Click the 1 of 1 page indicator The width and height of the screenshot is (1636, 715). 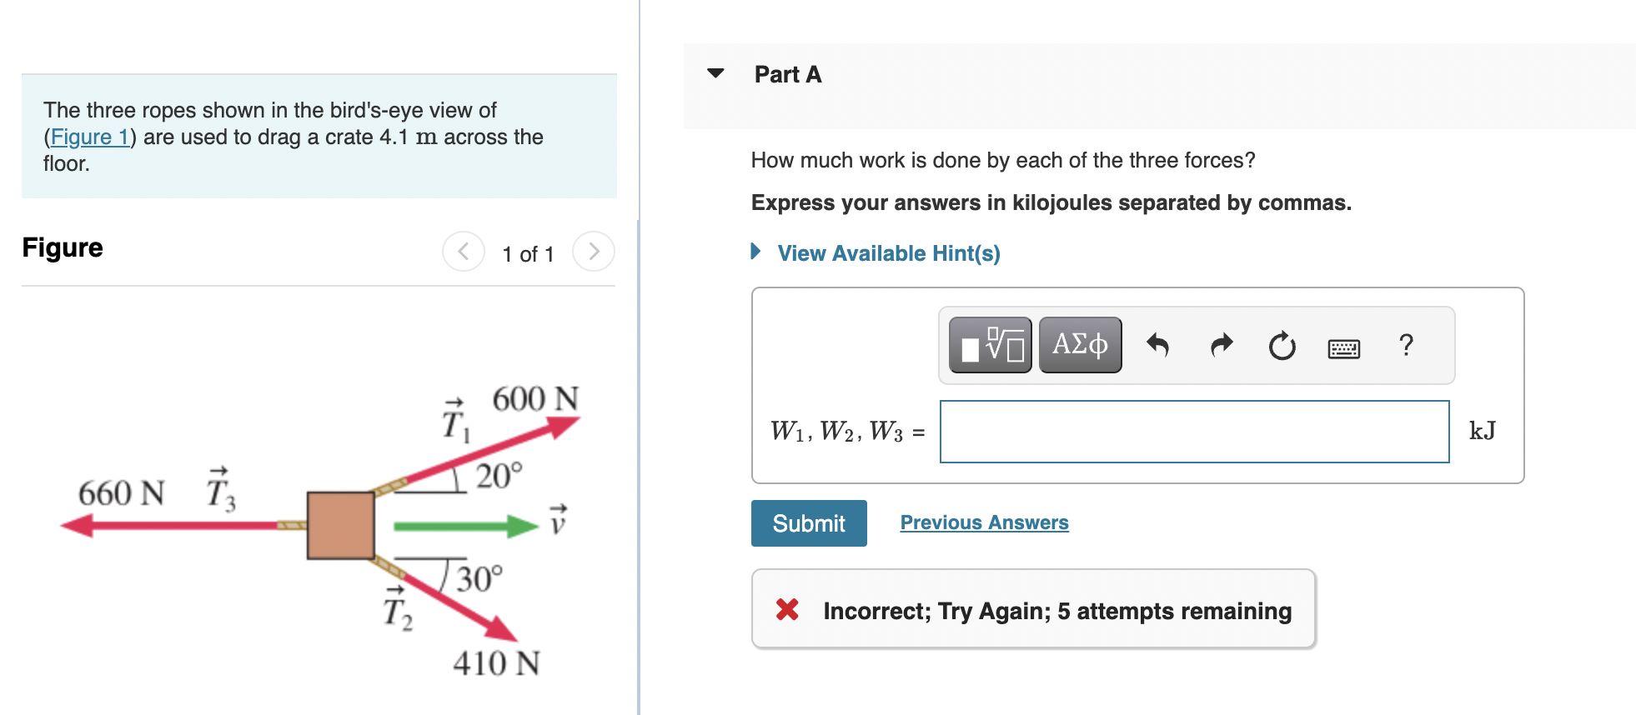click(x=527, y=252)
